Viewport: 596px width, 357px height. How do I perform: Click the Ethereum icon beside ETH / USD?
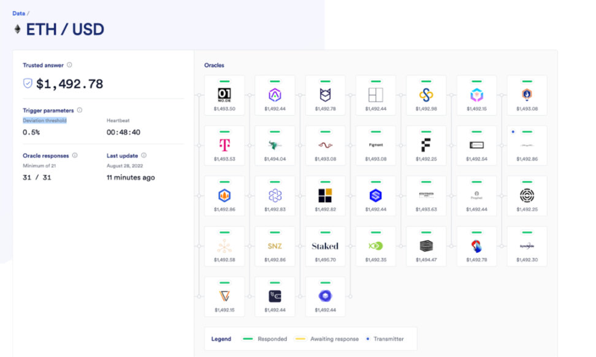pyautogui.click(x=17, y=29)
